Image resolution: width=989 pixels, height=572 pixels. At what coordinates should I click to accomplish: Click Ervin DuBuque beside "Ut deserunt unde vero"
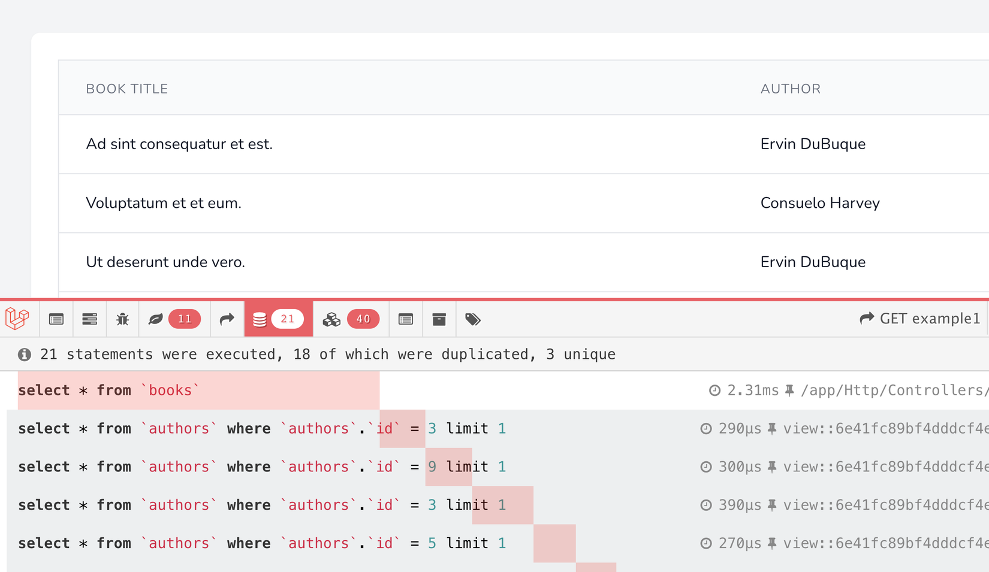pos(813,262)
